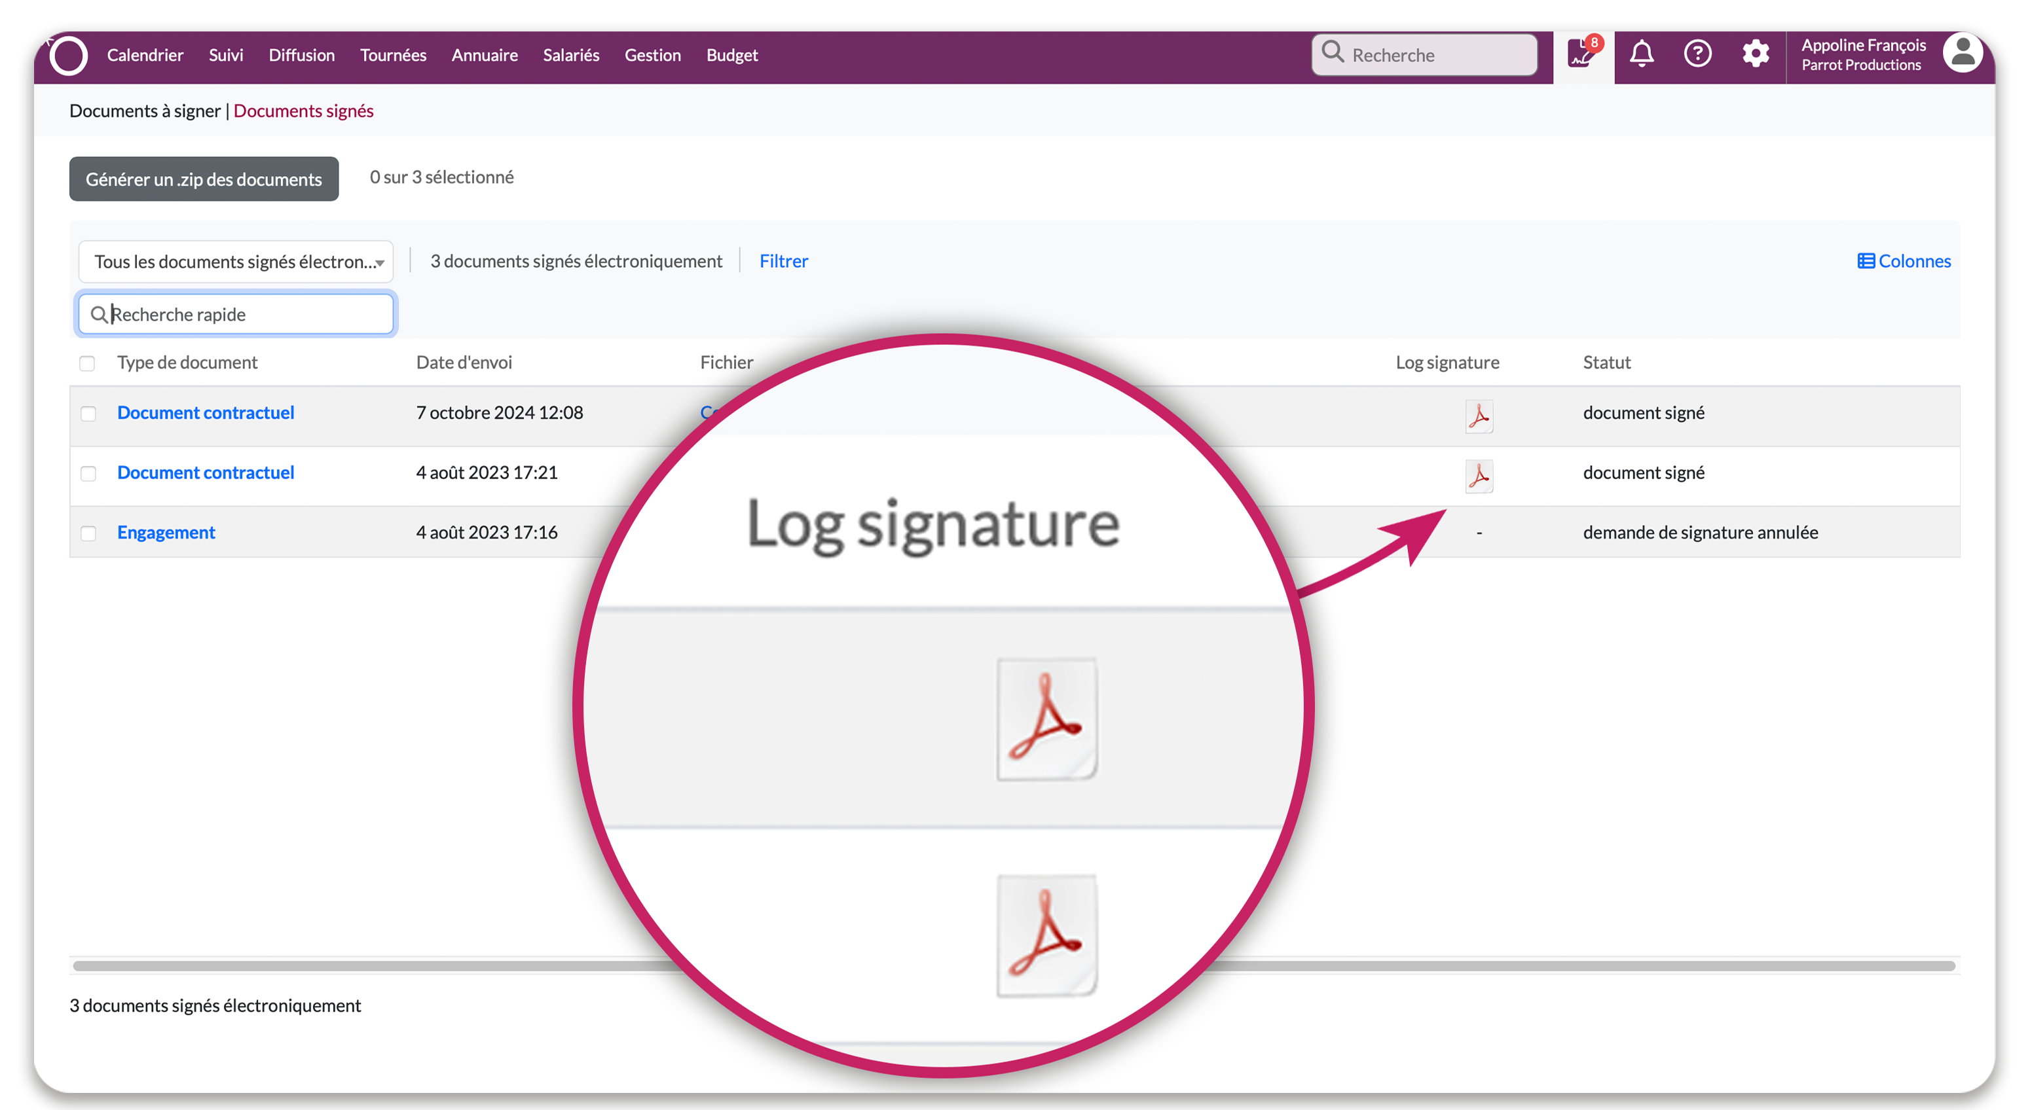
Task: Check the box for the 7 octobre 2024 document
Action: point(88,414)
